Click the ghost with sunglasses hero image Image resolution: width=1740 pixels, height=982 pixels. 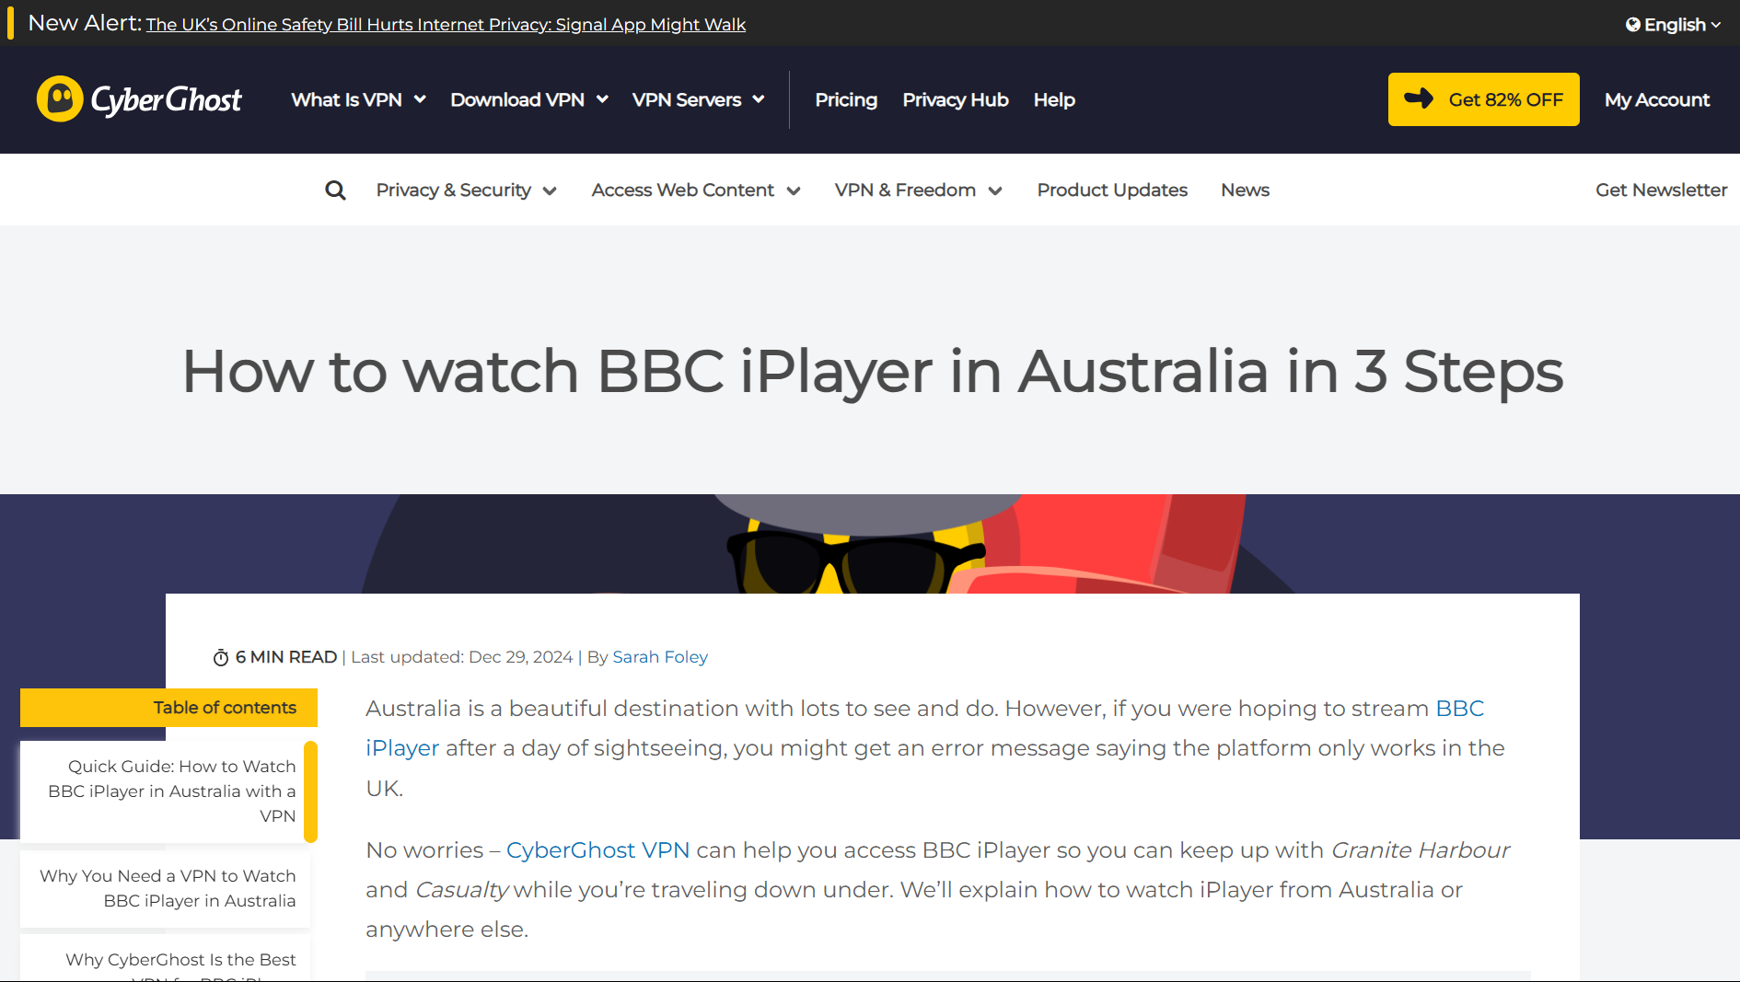[x=856, y=545]
